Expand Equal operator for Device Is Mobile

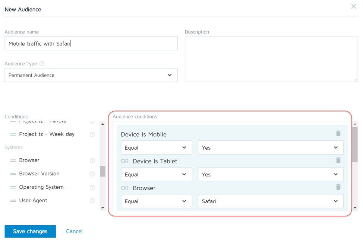pos(156,148)
